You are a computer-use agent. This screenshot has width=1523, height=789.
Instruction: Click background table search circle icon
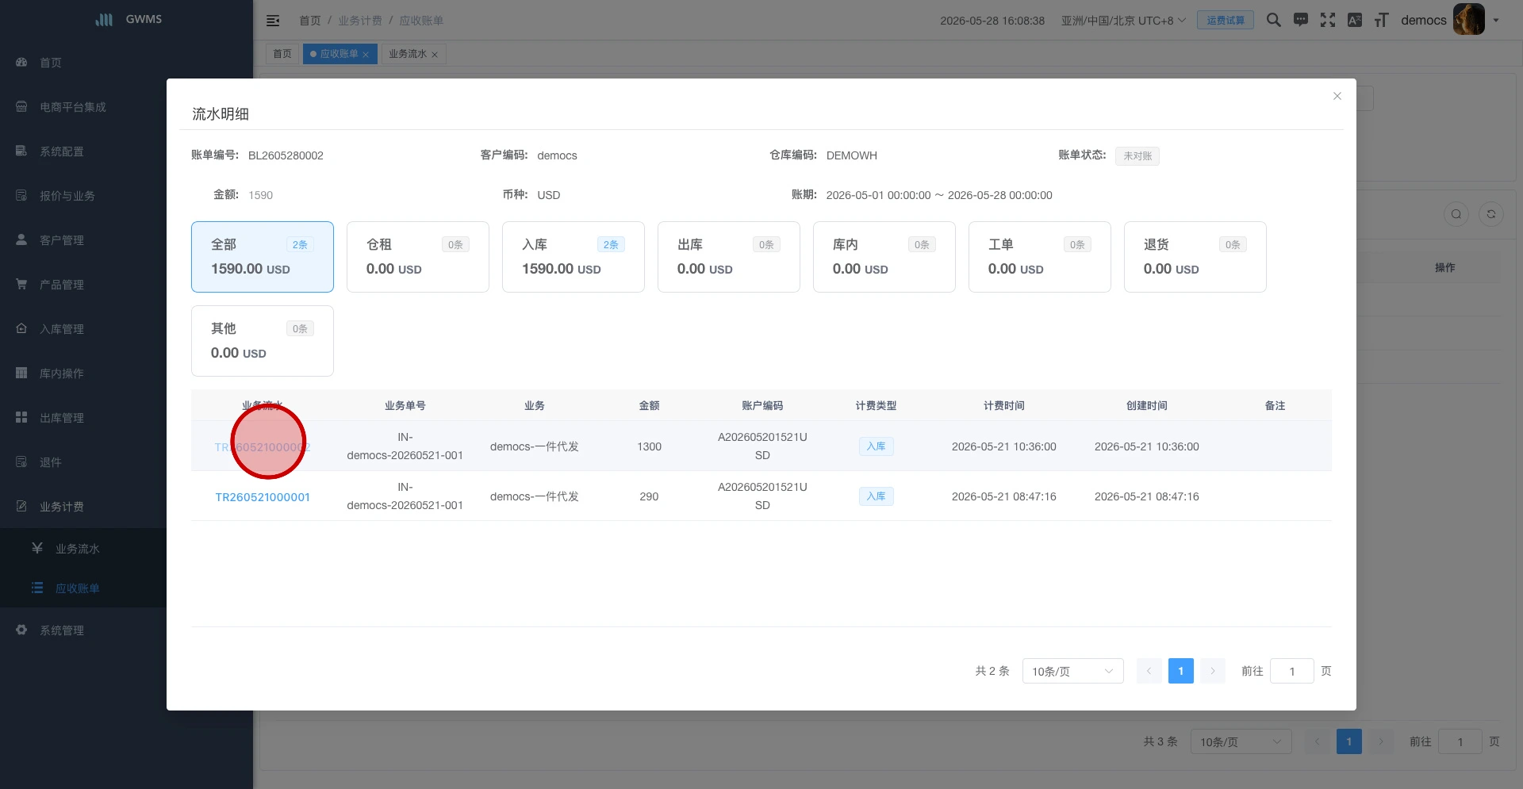pyautogui.click(x=1456, y=214)
